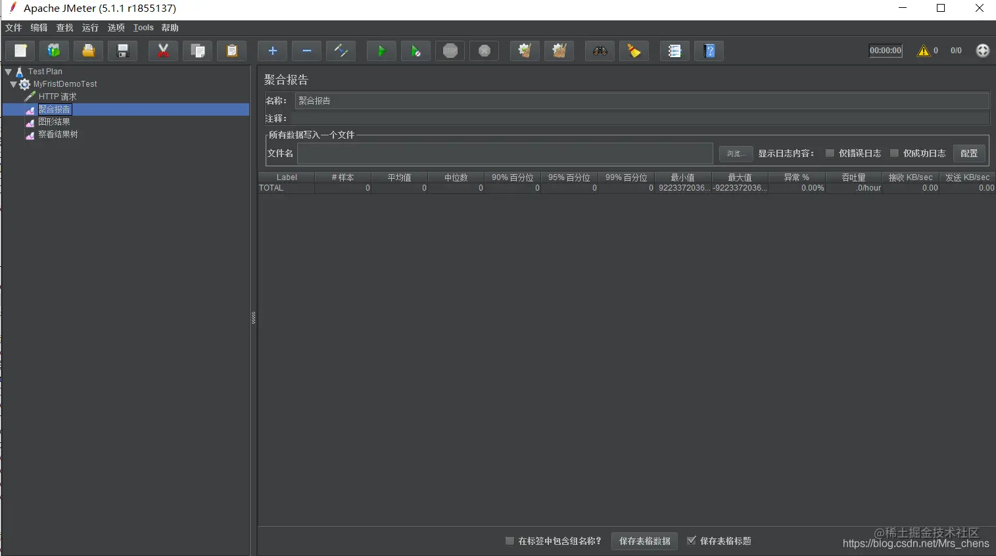The height and width of the screenshot is (556, 996).
Task: Start the test without pauses via its icon
Action: [x=415, y=51]
